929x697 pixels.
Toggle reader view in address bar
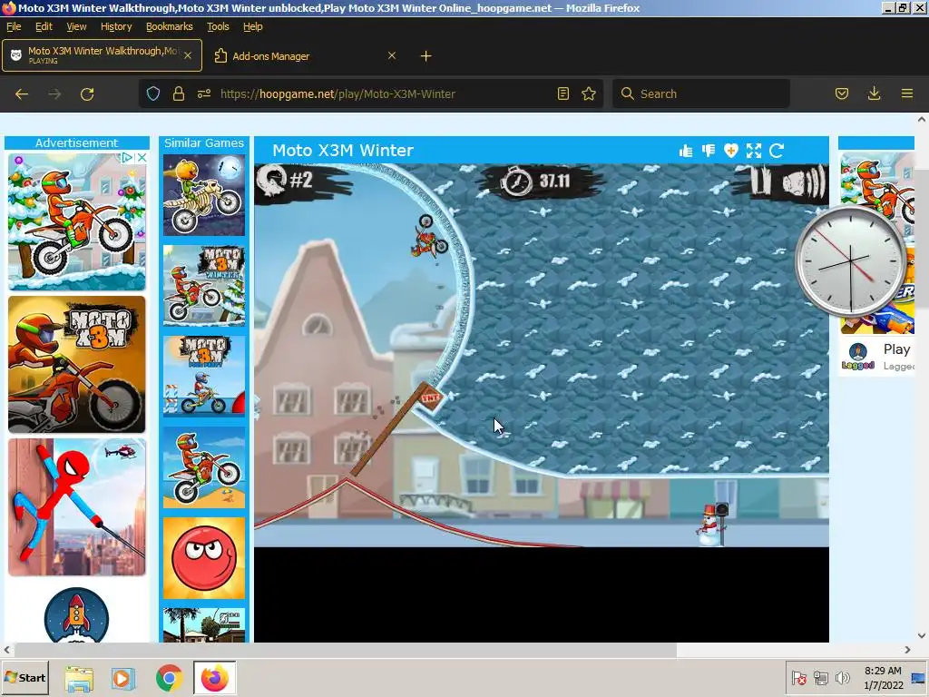(x=562, y=93)
